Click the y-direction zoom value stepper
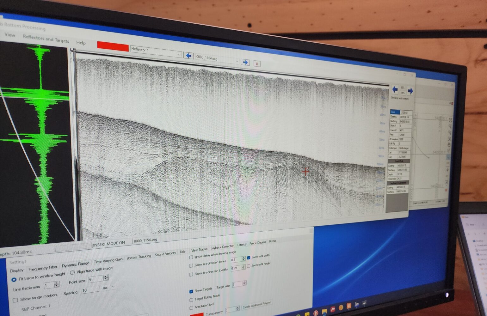This screenshot has height=316, width=487. (244, 267)
